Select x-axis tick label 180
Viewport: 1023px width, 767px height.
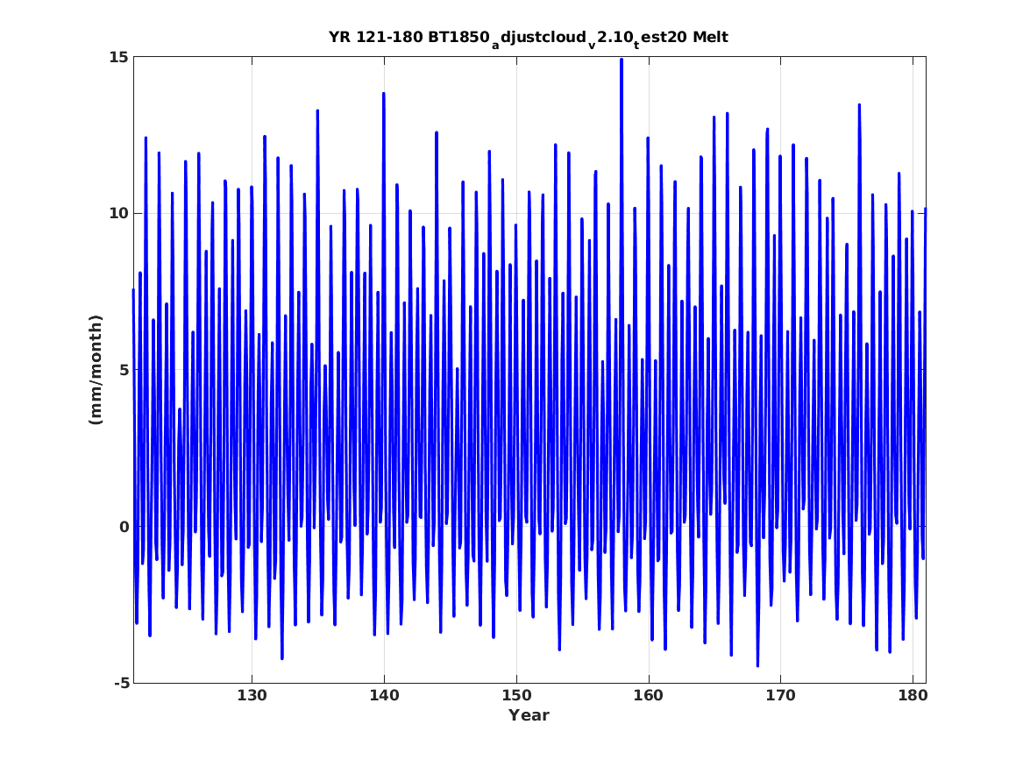[x=913, y=695]
